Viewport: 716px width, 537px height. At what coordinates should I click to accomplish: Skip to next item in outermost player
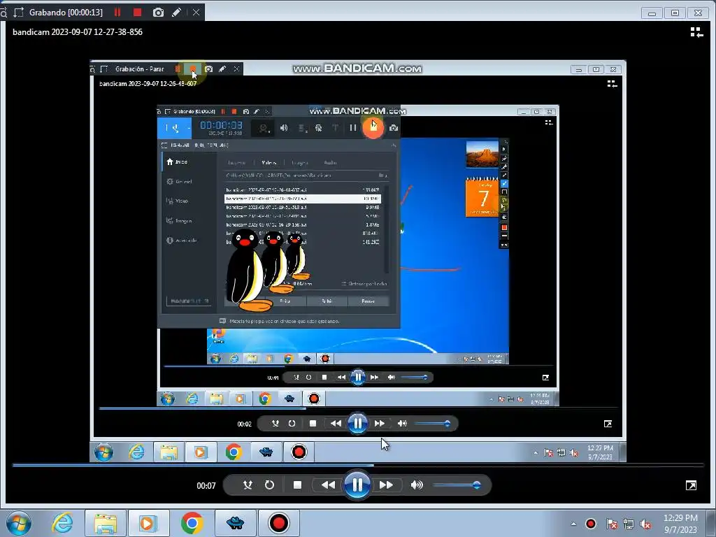pyautogui.click(x=386, y=485)
